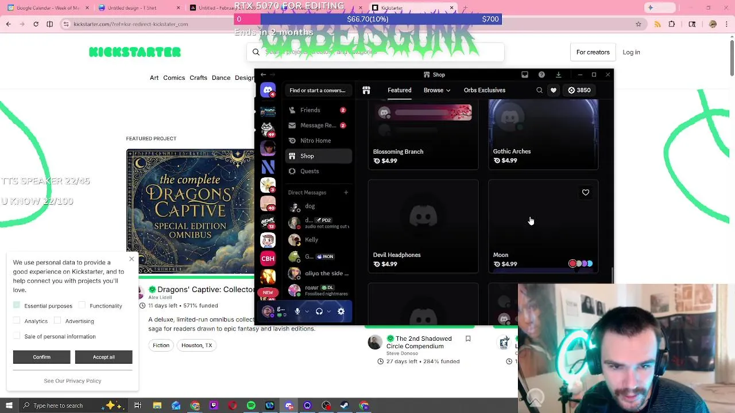Click the Find or start a conversation box
This screenshot has width=735, height=413.
(318, 90)
